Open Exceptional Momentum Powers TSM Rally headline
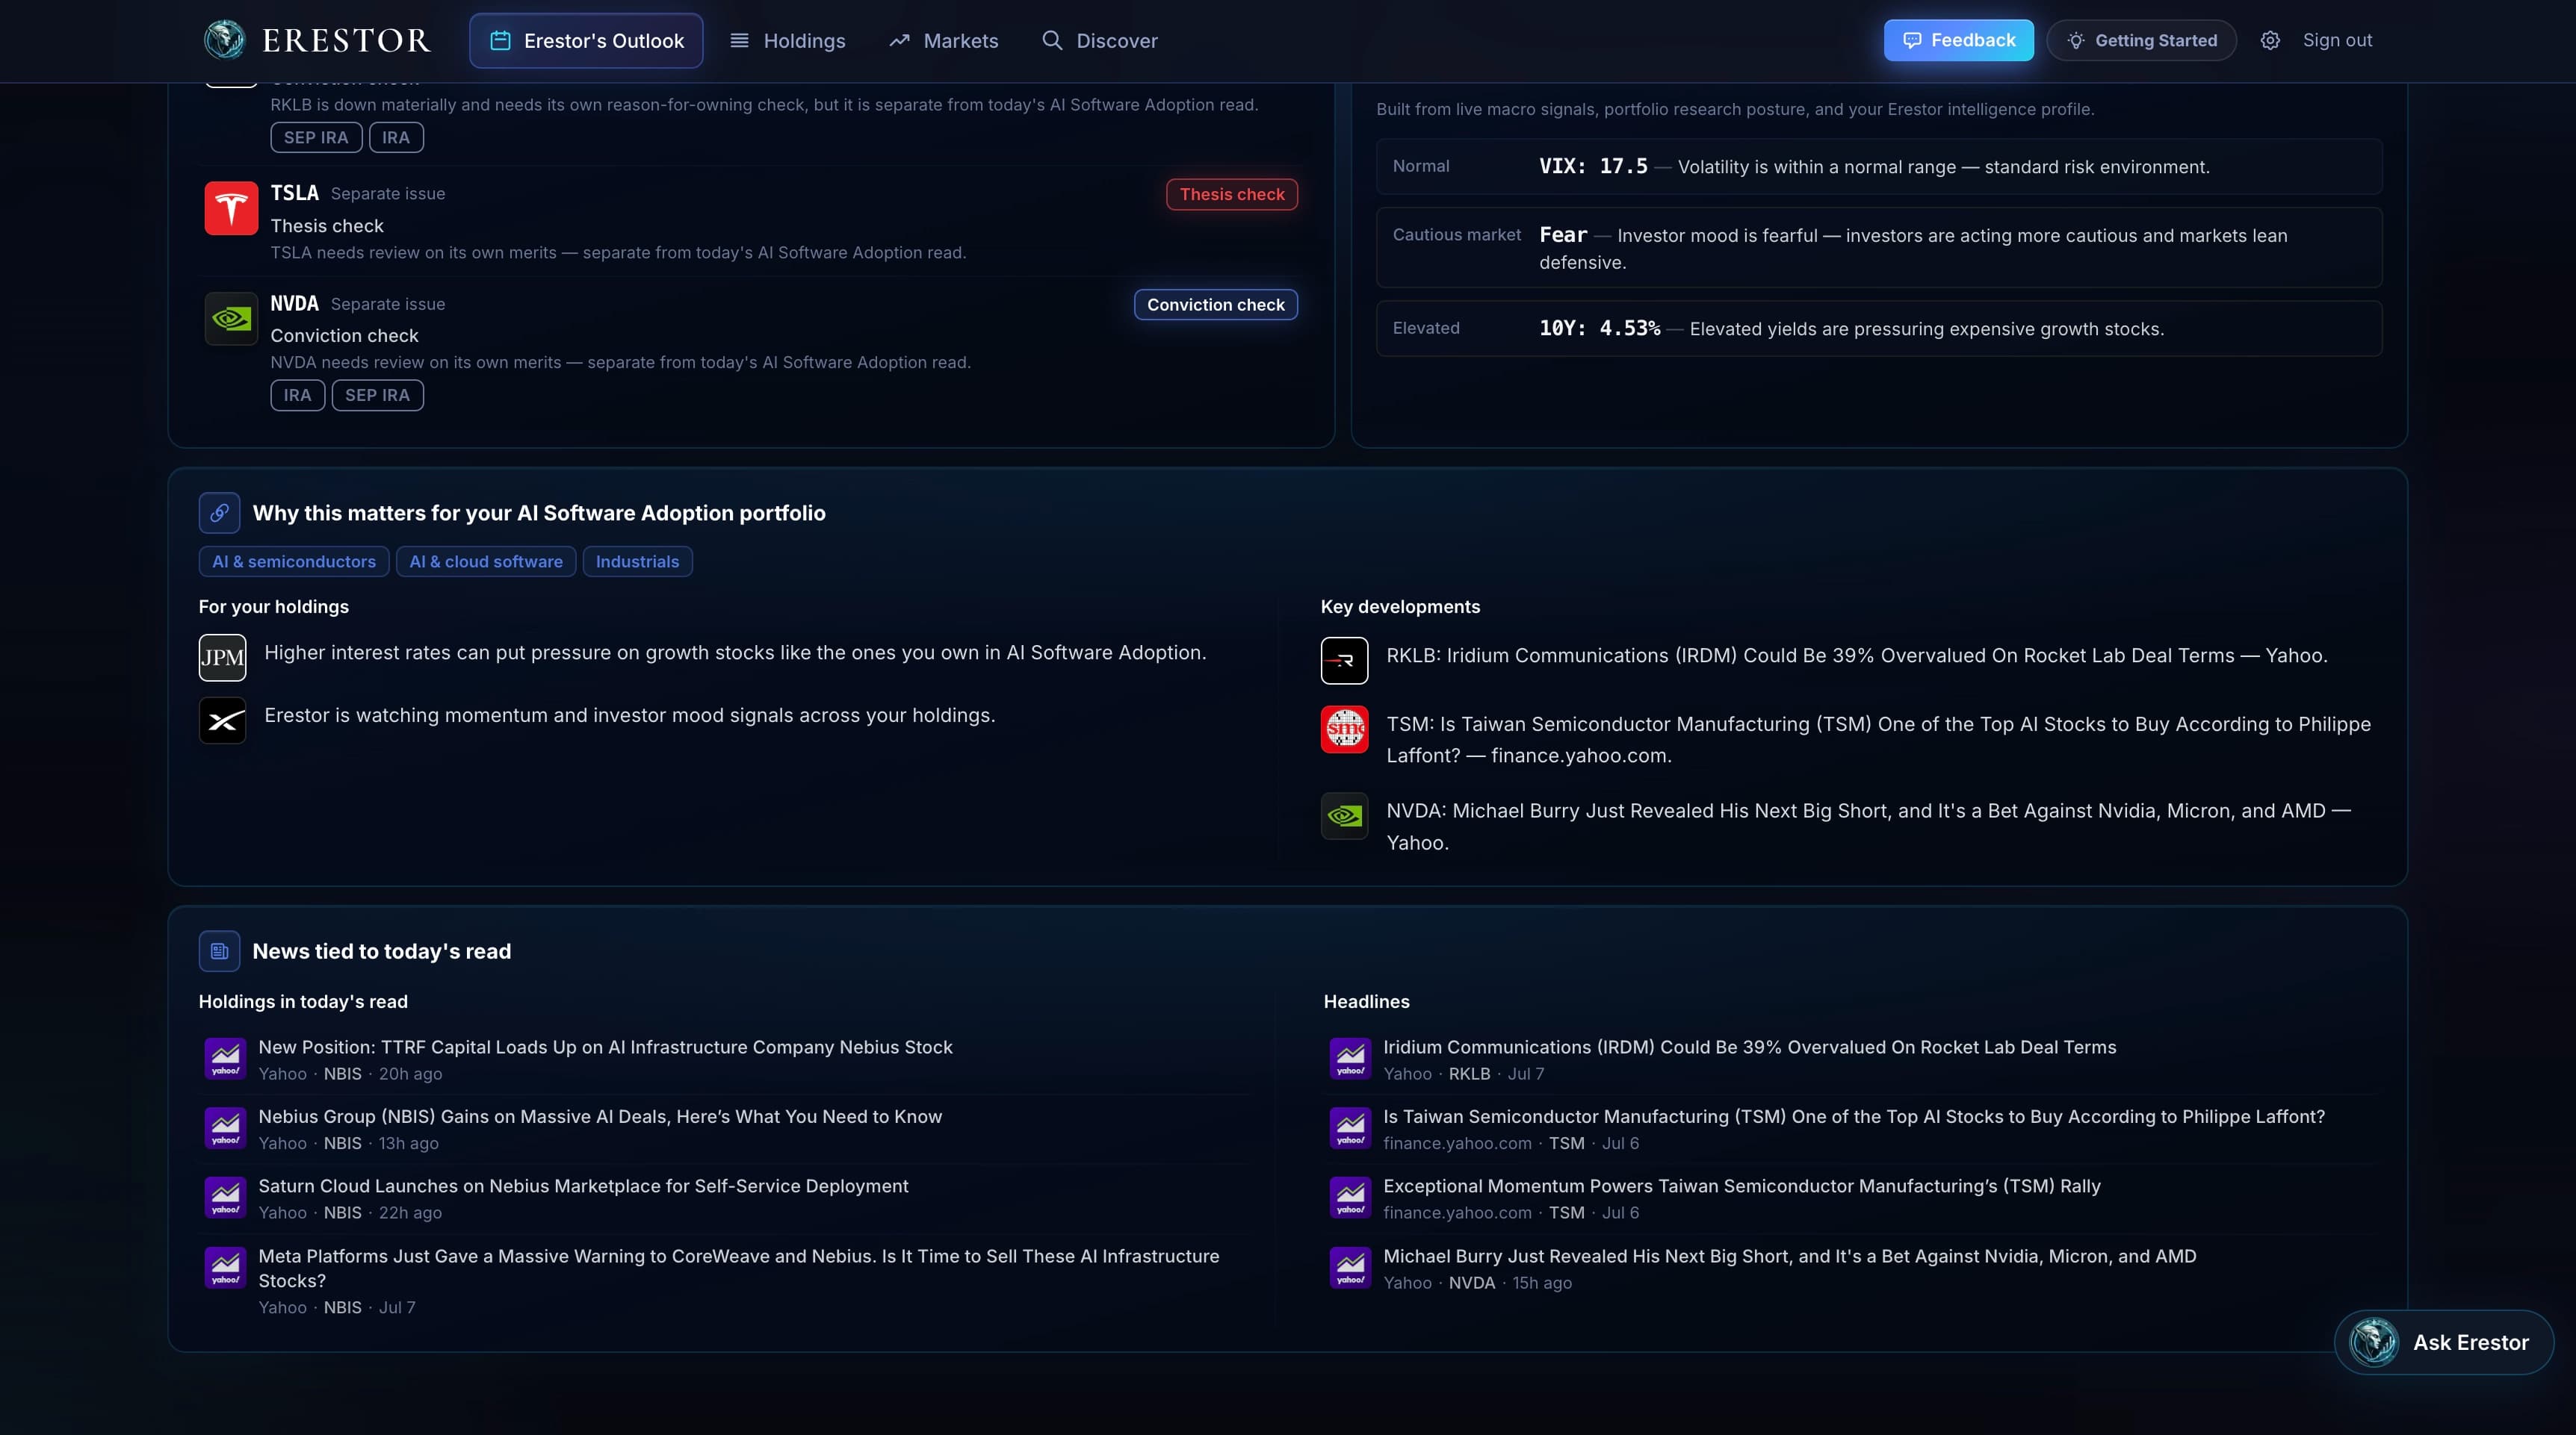Screen dimensions: 2576x1435 pyautogui.click(x=1741, y=1185)
